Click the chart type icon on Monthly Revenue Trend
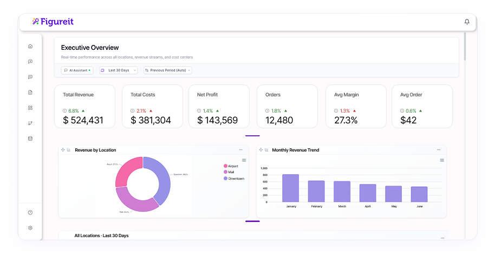The height and width of the screenshot is (262, 495). coord(266,150)
